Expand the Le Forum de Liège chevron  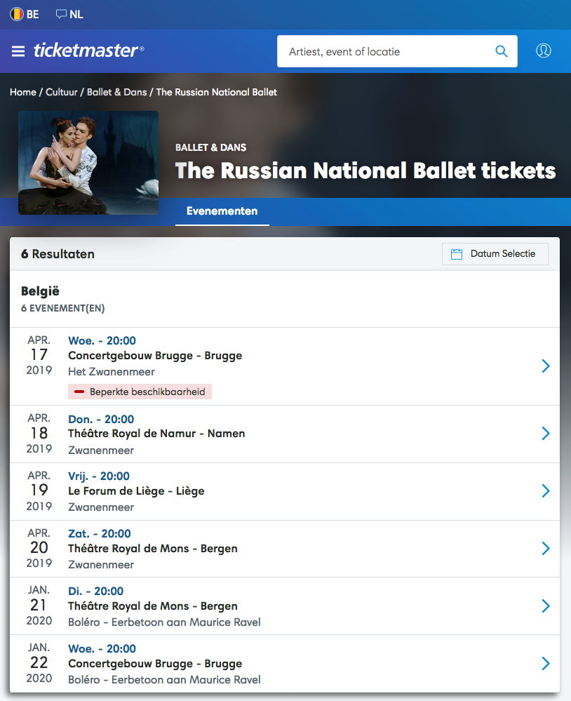545,491
